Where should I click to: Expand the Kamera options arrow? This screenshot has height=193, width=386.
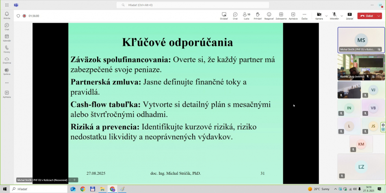click(326, 16)
